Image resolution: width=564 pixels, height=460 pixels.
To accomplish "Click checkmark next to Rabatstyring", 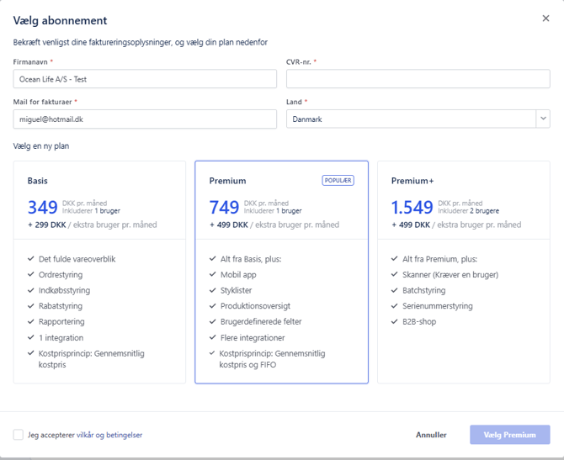I will [x=31, y=306].
